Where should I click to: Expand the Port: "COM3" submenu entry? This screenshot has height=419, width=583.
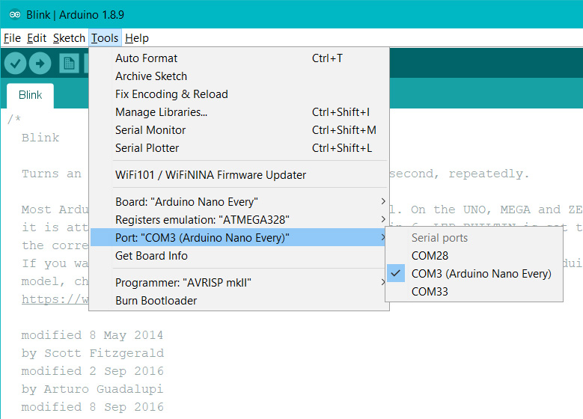(x=239, y=238)
